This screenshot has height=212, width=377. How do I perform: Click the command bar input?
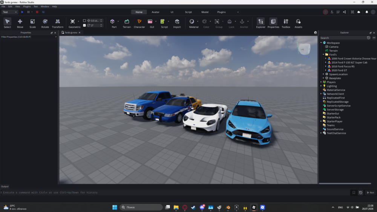175,192
